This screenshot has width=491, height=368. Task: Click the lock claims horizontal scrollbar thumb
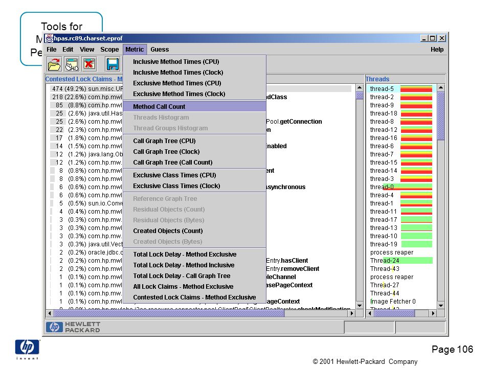click(169, 313)
